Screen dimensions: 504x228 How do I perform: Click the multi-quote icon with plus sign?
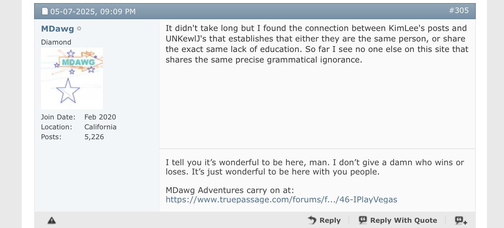(461, 220)
